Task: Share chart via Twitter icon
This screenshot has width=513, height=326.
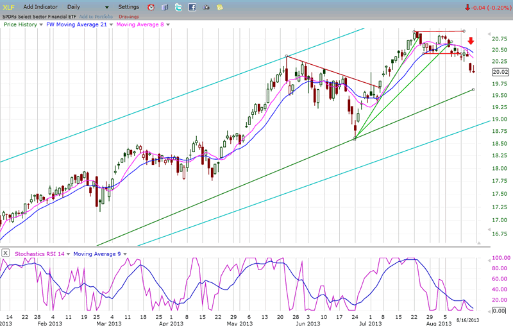Action: pyautogui.click(x=178, y=7)
